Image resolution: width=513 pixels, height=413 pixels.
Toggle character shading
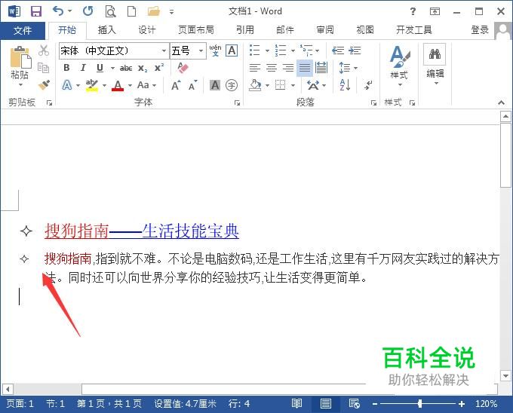click(215, 85)
